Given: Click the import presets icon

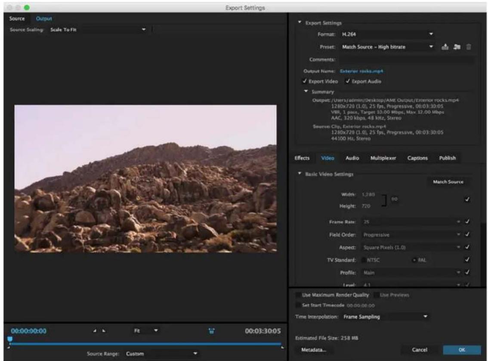Looking at the screenshot, I should pyautogui.click(x=457, y=47).
